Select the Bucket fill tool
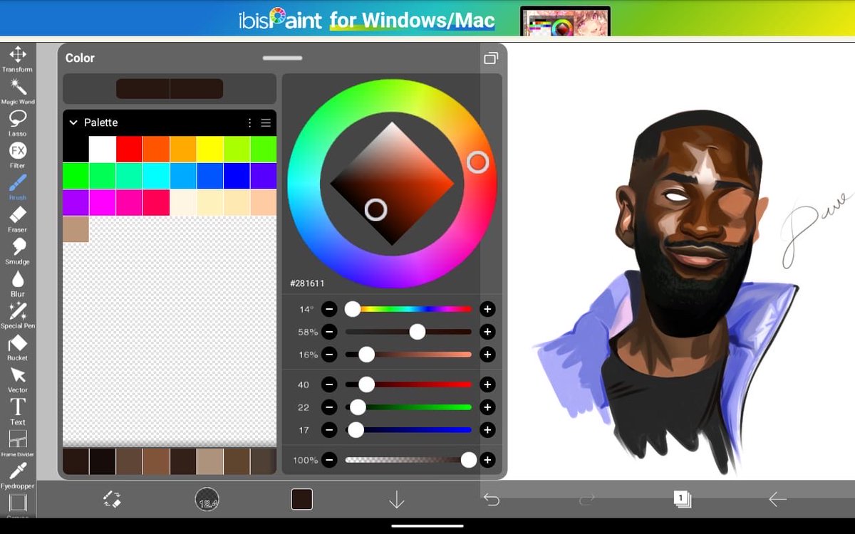The height and width of the screenshot is (534, 855). (18, 347)
